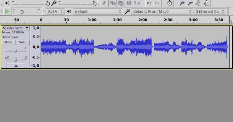Click the Redo arrow icon

[157, 3]
